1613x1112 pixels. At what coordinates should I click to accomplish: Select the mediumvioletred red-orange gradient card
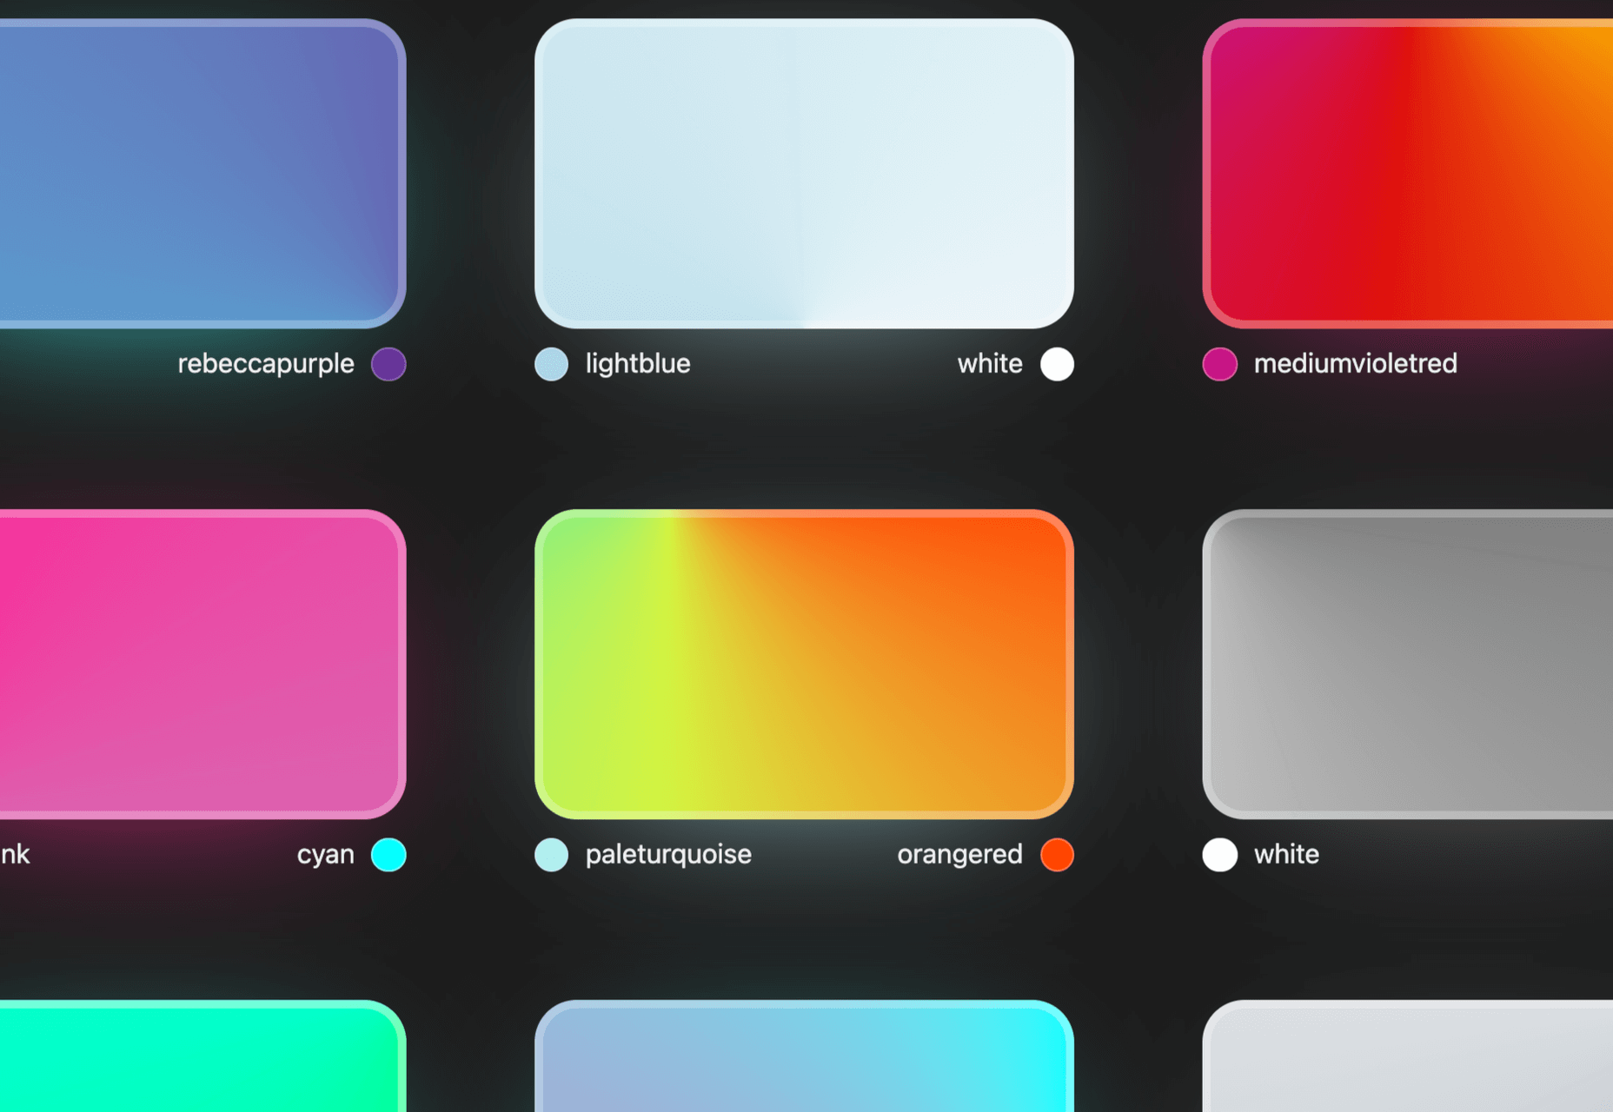[1408, 174]
